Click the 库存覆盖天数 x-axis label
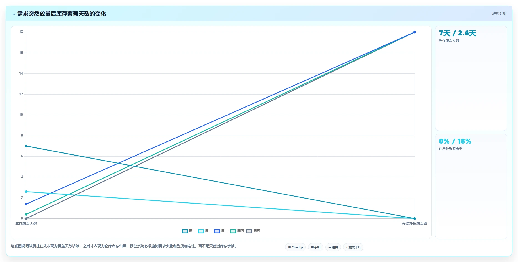This screenshot has width=518, height=262. pyautogui.click(x=26, y=223)
